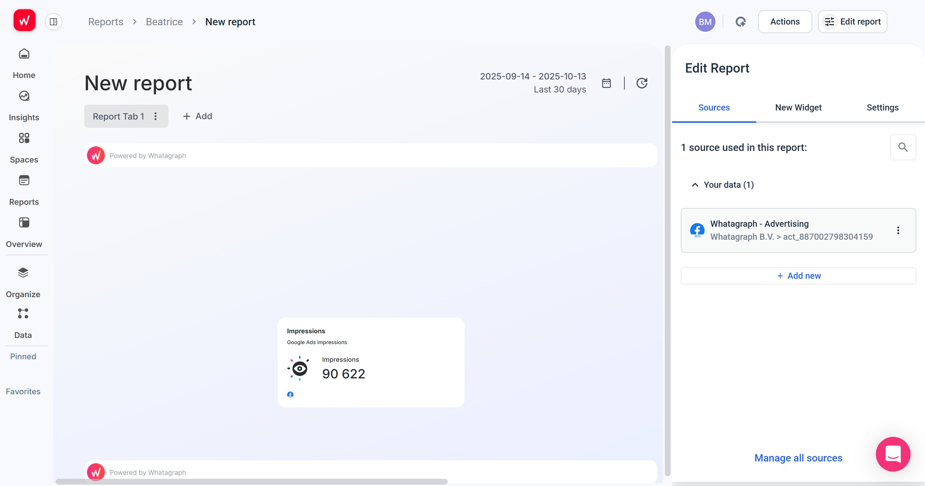The width and height of the screenshot is (925, 486).
Task: Switch to the New Widget tab
Action: coord(798,108)
